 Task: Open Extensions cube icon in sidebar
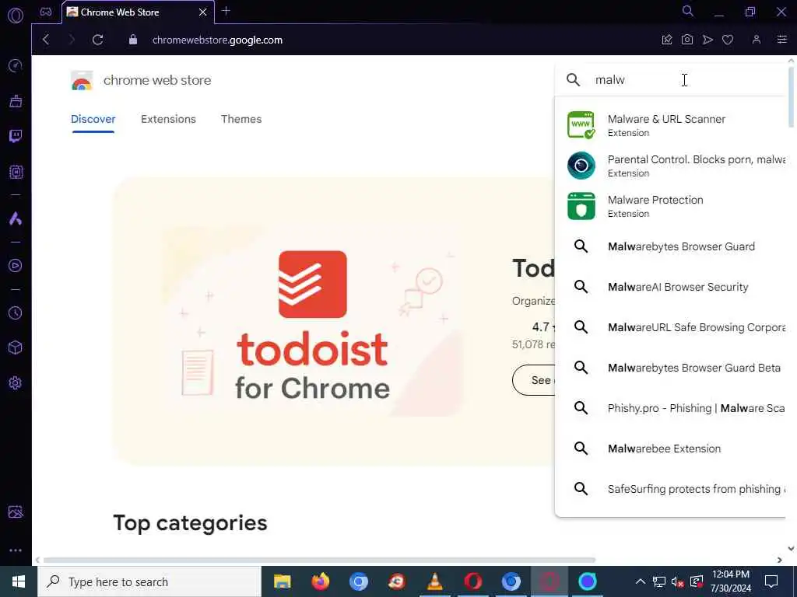[x=16, y=347]
